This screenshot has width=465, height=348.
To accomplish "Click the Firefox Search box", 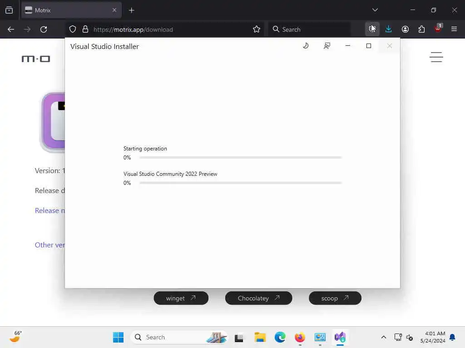I will (x=309, y=29).
